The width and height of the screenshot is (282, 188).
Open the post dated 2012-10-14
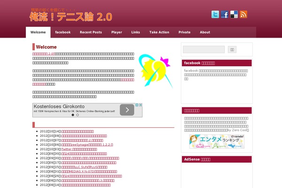click(x=78, y=131)
